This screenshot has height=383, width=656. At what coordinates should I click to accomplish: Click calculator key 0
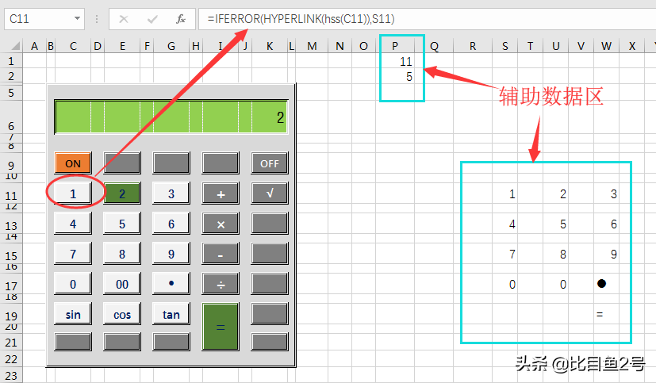[x=73, y=284]
